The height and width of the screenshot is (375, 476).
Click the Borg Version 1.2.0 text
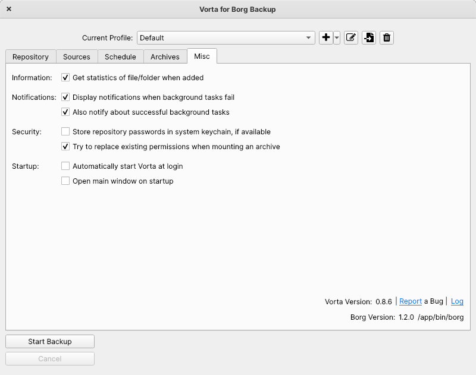tap(382, 317)
